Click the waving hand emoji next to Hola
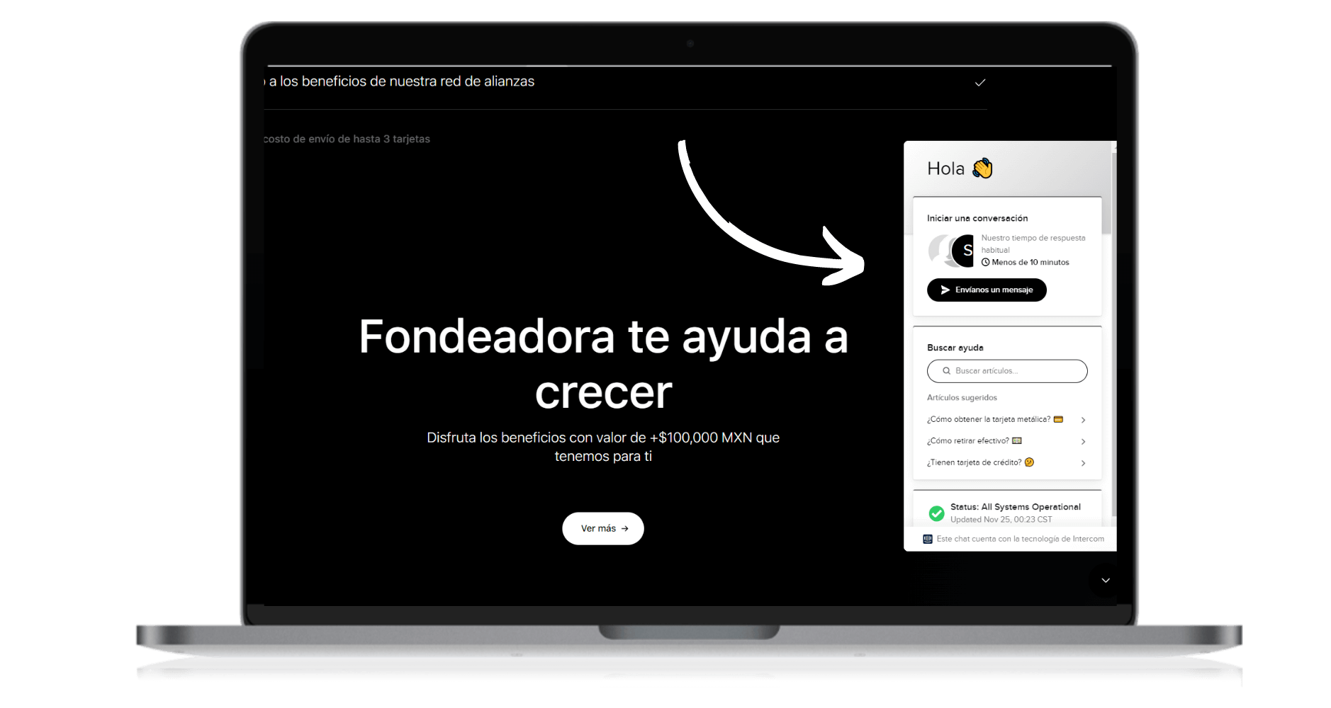Screen dimensions: 1331x708 coord(982,169)
